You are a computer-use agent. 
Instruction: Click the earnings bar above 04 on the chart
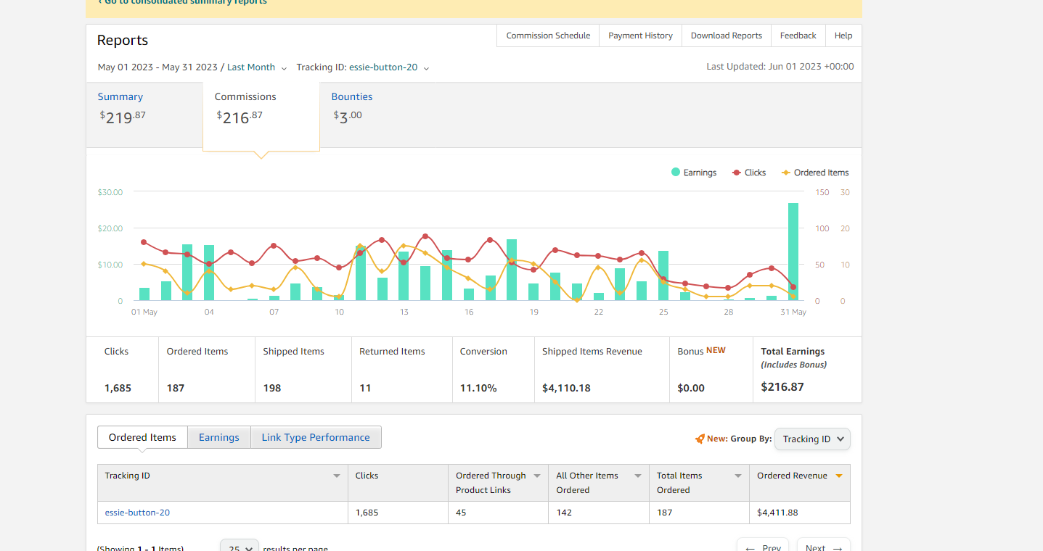tap(209, 273)
